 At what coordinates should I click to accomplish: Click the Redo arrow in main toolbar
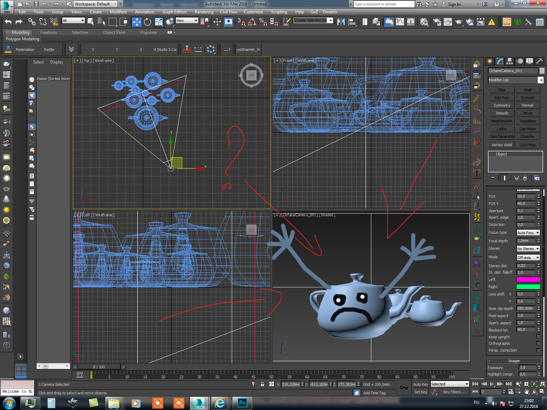(x=19, y=22)
